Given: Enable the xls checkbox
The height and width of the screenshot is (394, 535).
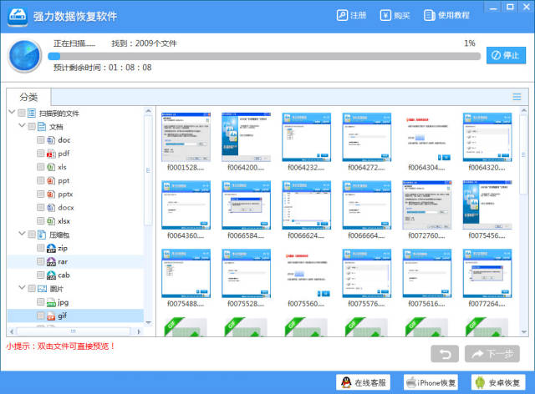Looking at the screenshot, I should 41,167.
